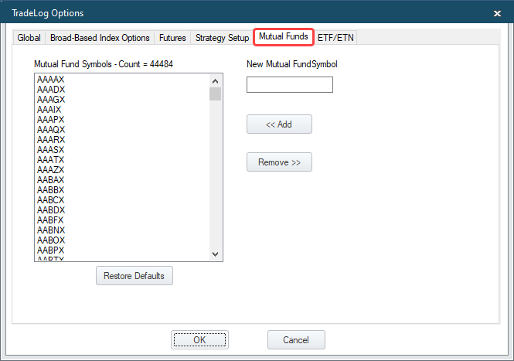Click the Cancel button
Viewport: 514px width, 361px height.
tap(296, 339)
